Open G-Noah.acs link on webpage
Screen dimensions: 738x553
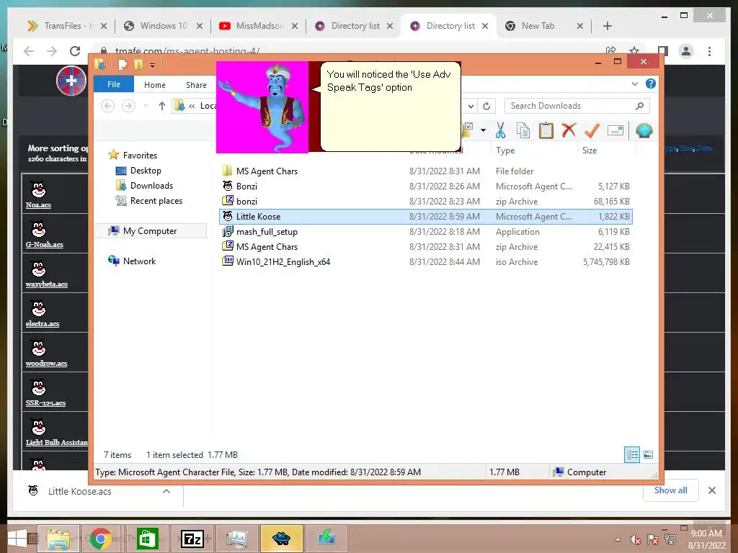click(44, 244)
